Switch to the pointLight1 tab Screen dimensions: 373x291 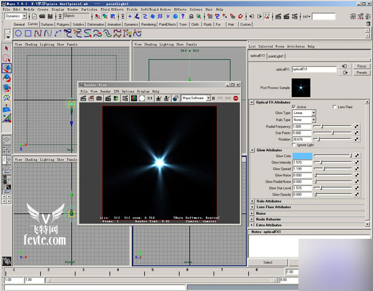[x=276, y=56]
